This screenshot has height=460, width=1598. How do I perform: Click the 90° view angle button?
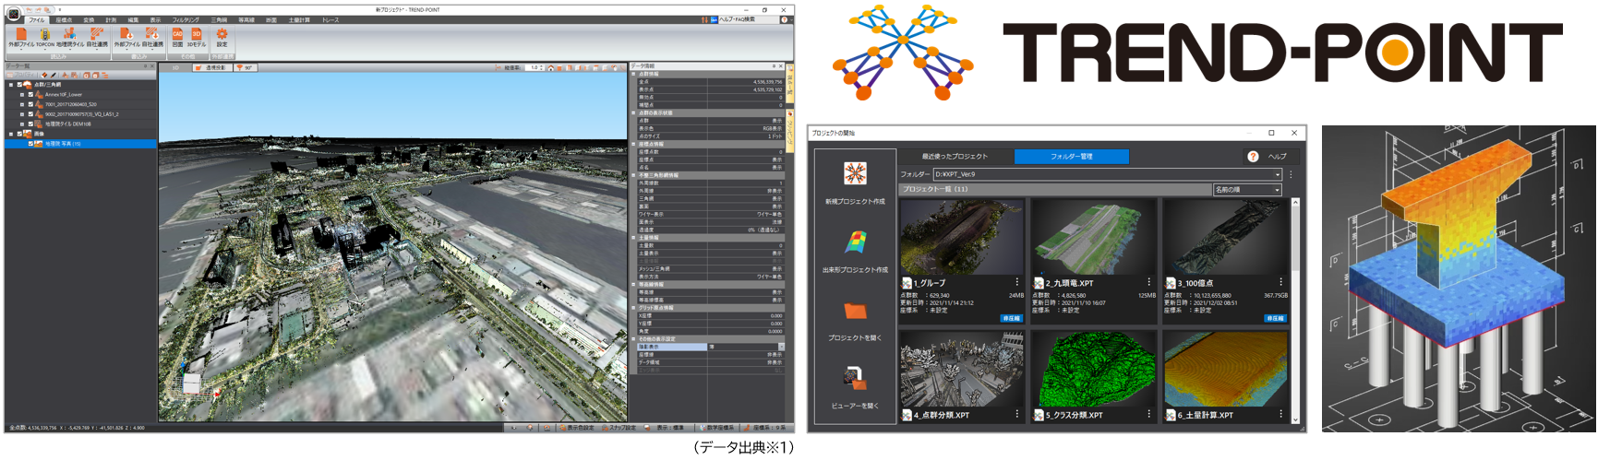[245, 67]
